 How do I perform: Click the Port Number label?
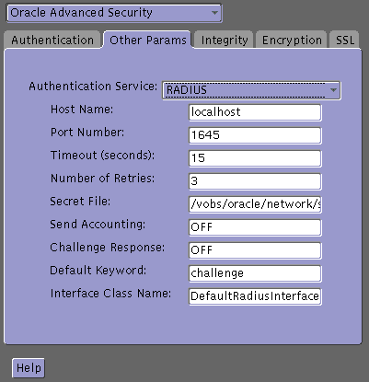87,133
